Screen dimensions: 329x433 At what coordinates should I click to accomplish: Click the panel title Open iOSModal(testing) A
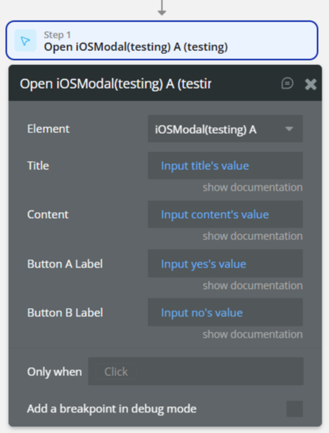pos(116,83)
